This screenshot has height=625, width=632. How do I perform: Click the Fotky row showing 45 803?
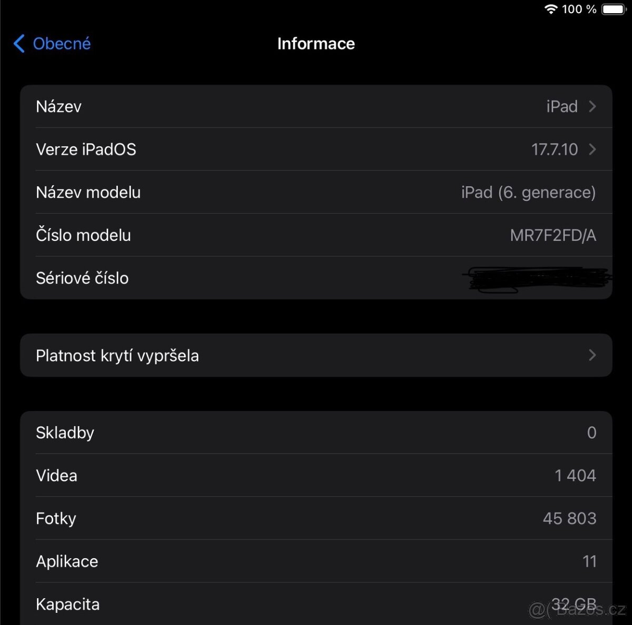[316, 518]
